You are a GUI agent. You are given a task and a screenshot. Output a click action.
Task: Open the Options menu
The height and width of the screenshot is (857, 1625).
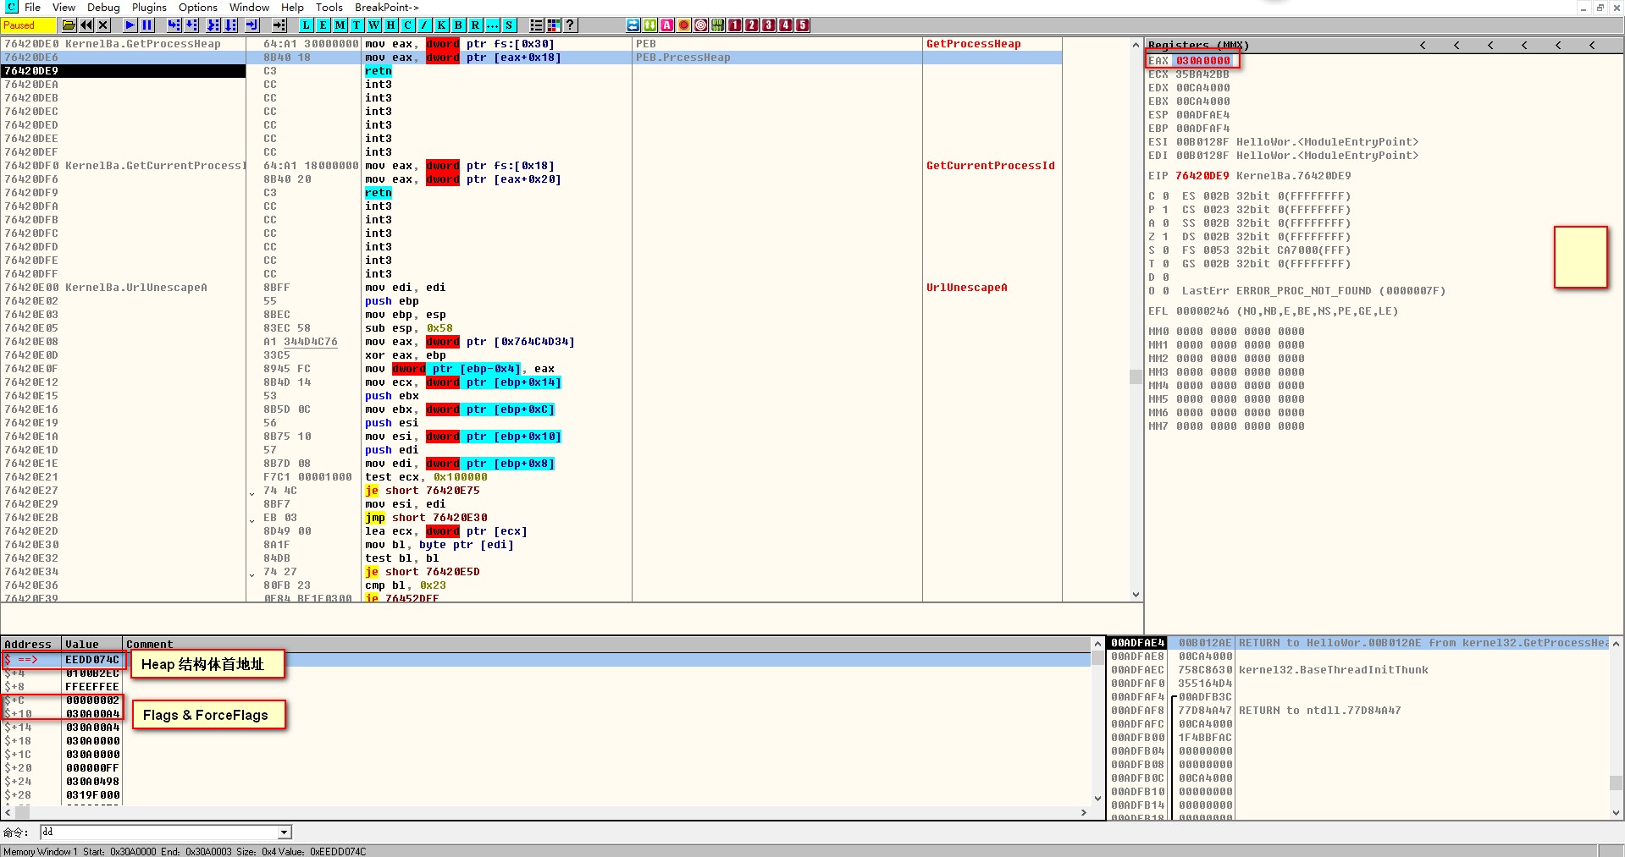[x=198, y=8]
